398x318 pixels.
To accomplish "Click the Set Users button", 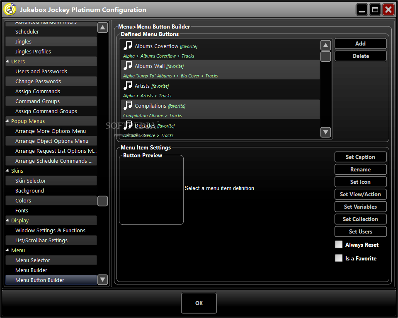I will pyautogui.click(x=360, y=231).
